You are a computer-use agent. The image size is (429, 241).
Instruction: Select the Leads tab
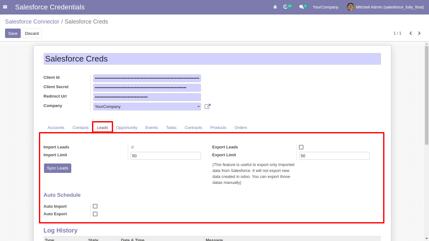tap(102, 127)
